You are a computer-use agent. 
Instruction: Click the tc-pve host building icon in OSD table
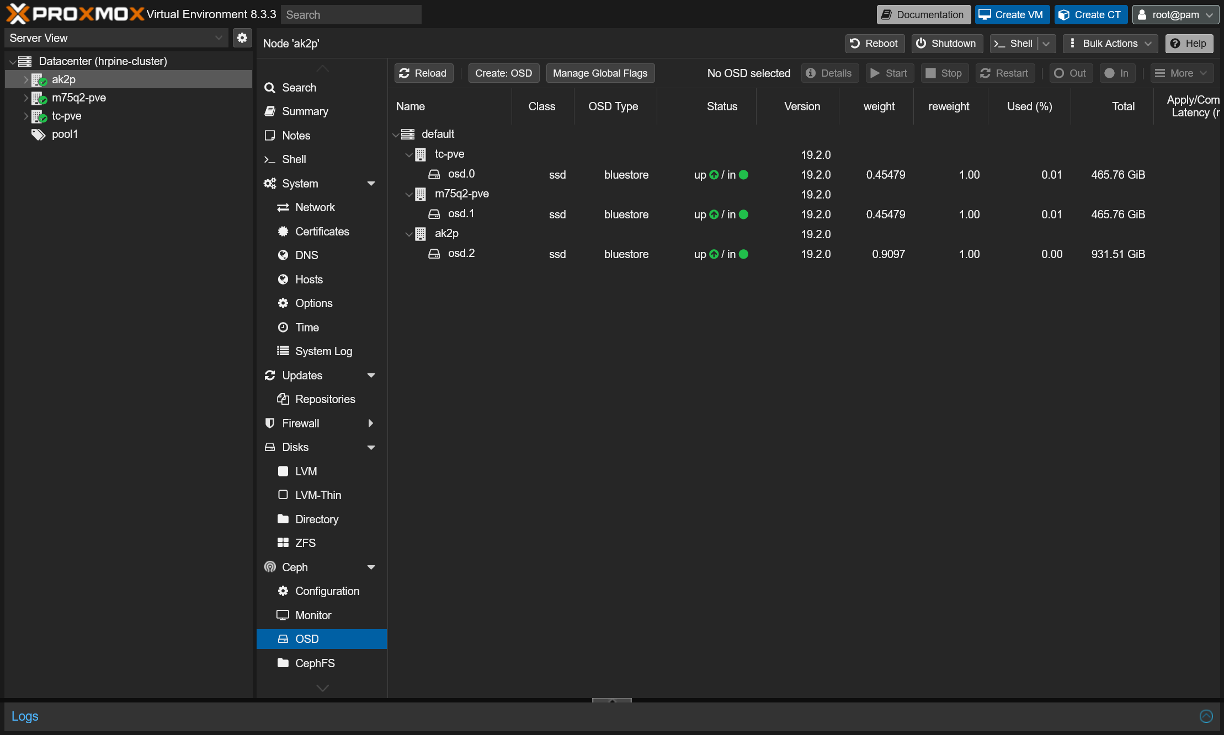click(x=421, y=154)
